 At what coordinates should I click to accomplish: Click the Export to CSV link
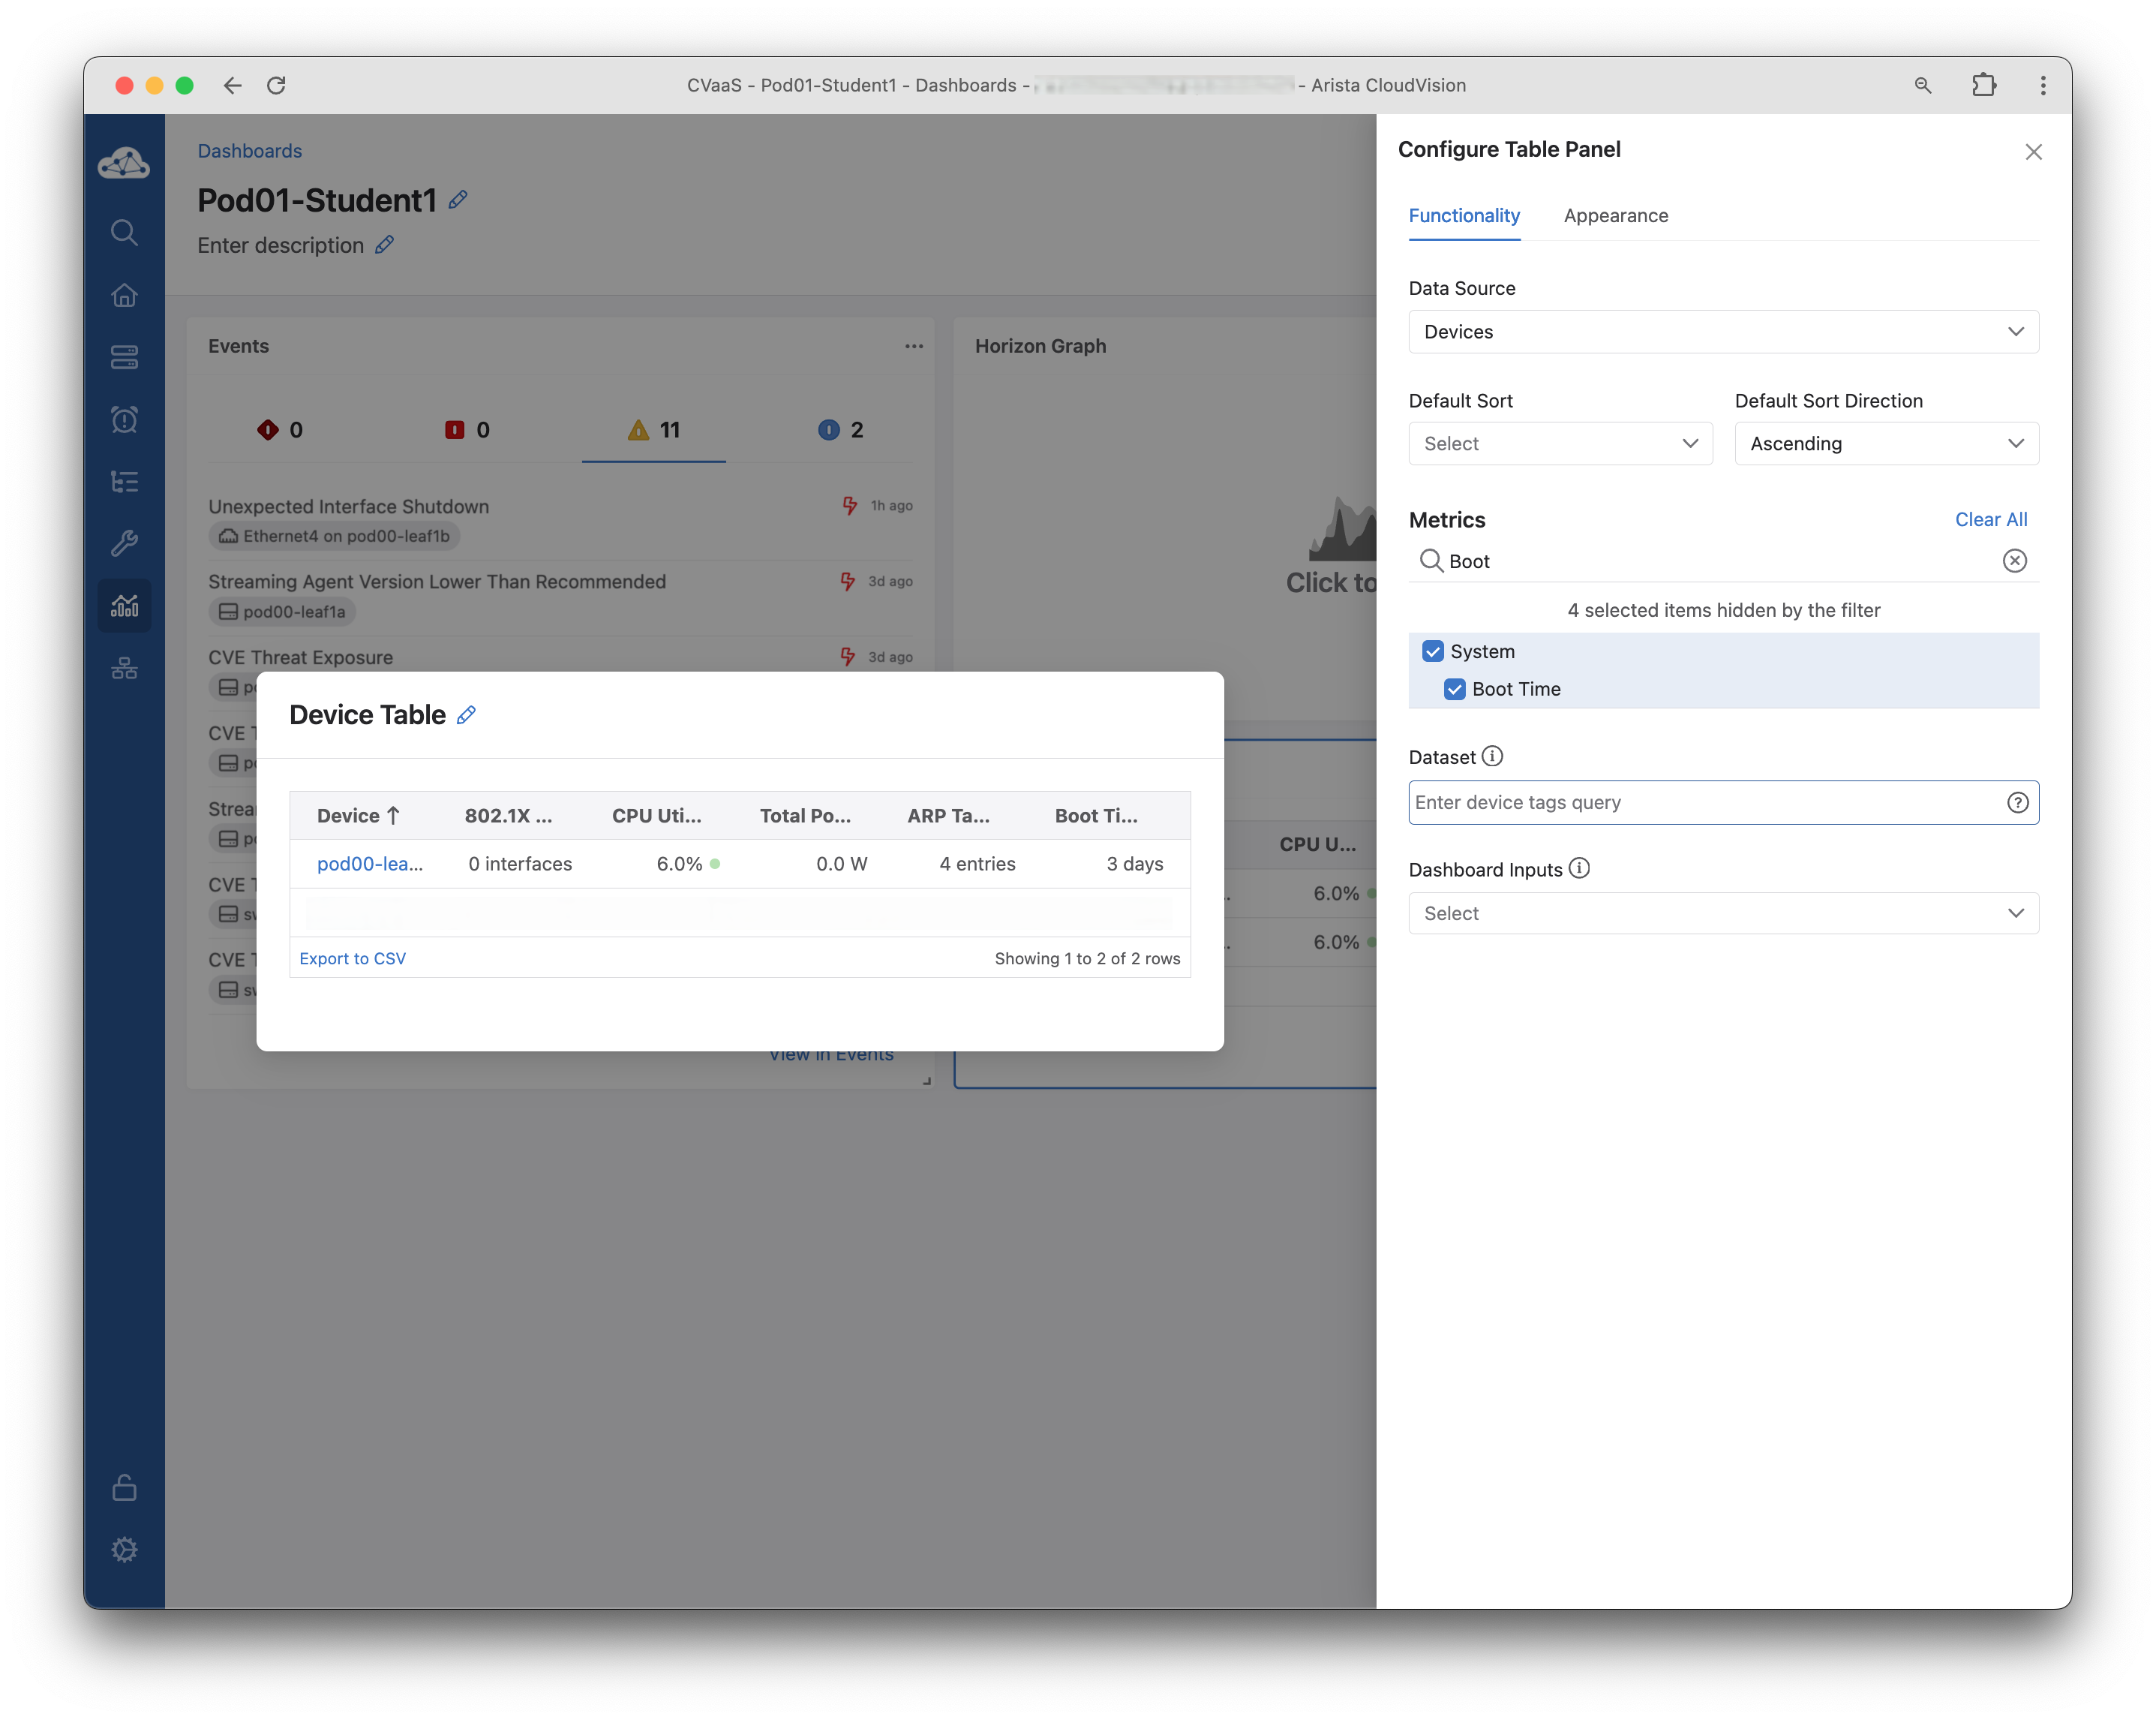pos(353,958)
